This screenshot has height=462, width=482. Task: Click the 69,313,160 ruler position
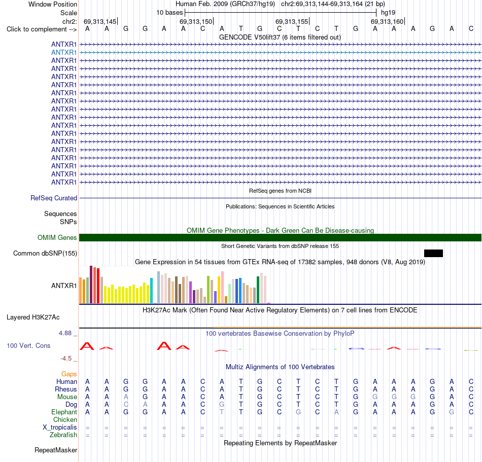click(x=387, y=22)
